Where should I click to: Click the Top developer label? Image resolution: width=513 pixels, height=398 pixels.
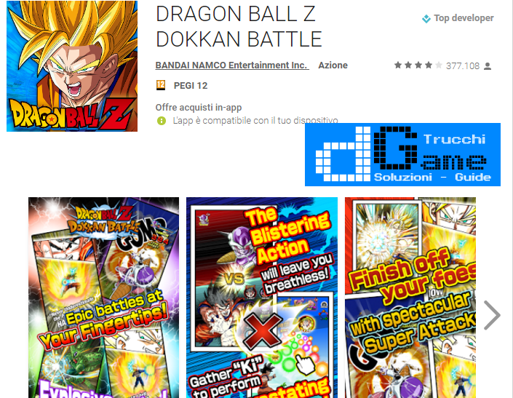click(x=464, y=18)
